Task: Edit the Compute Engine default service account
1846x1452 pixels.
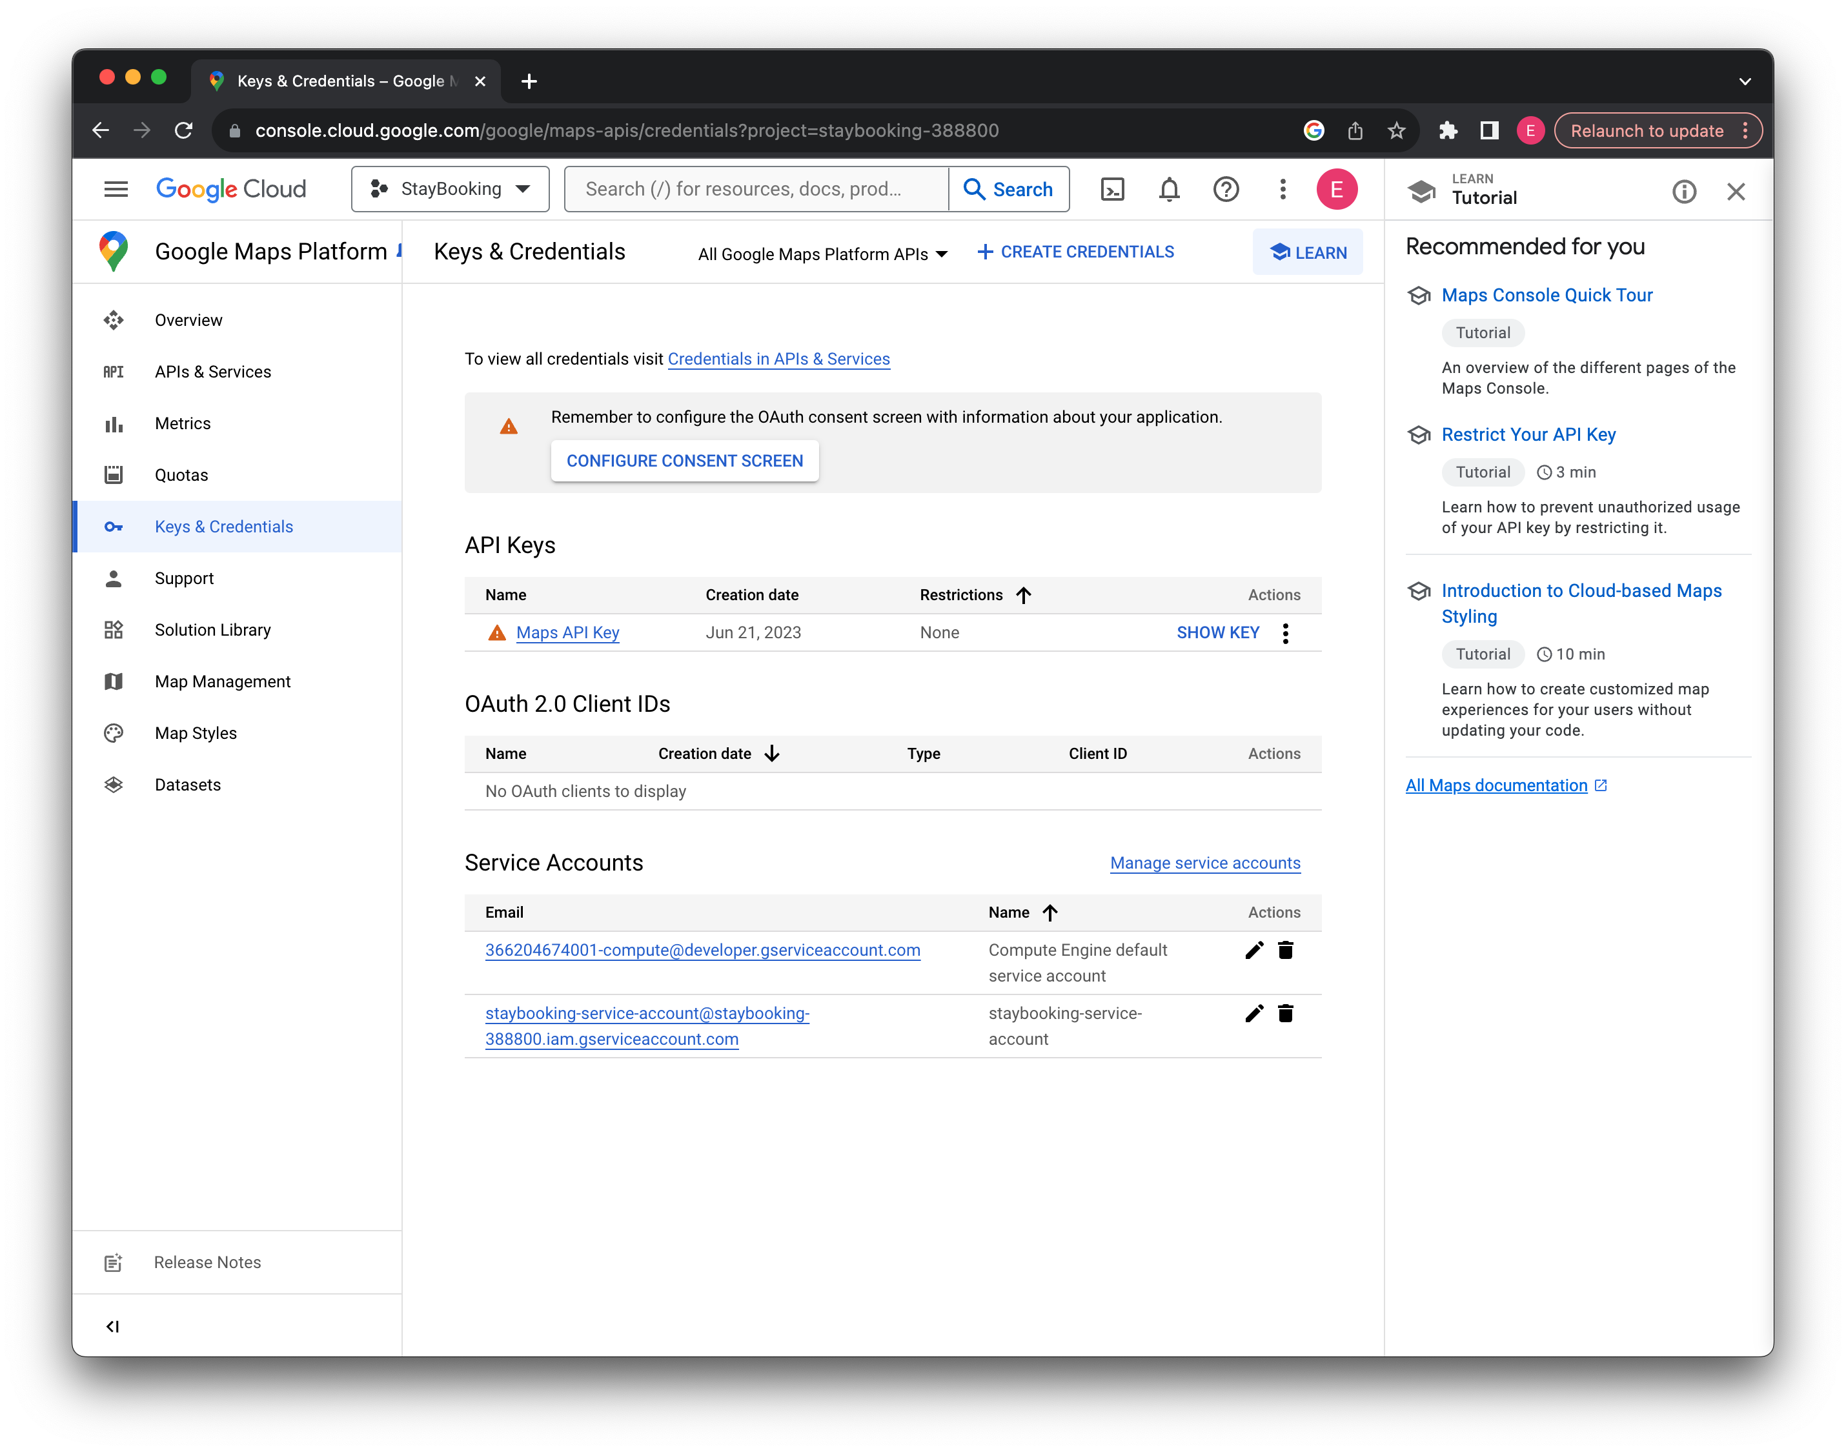Action: coord(1254,949)
